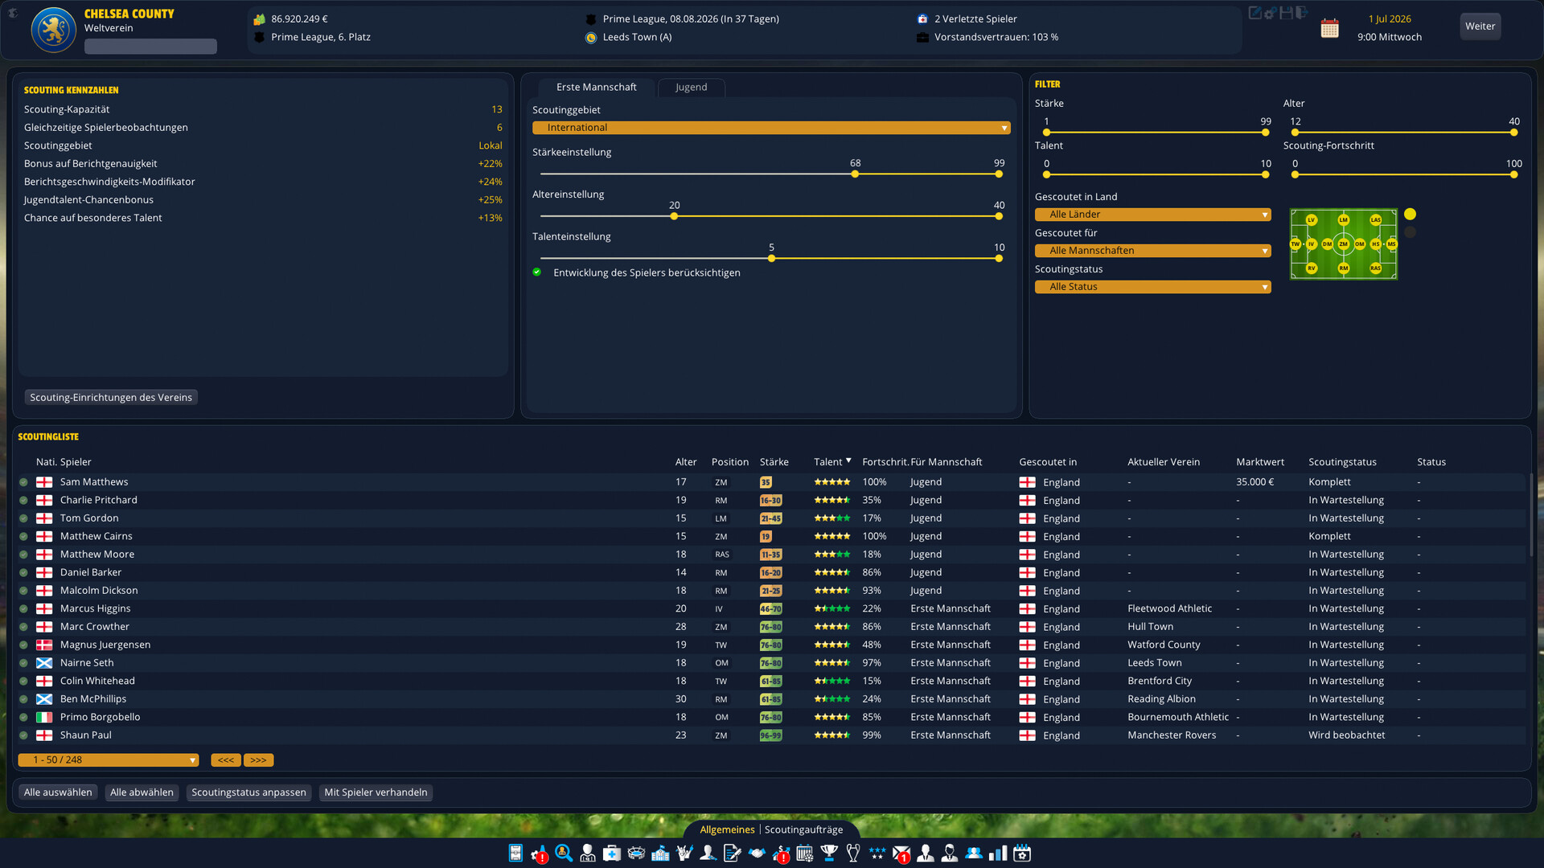Viewport: 1544px width, 868px height.
Task: Switch to the Jugend tab
Action: 692,87
